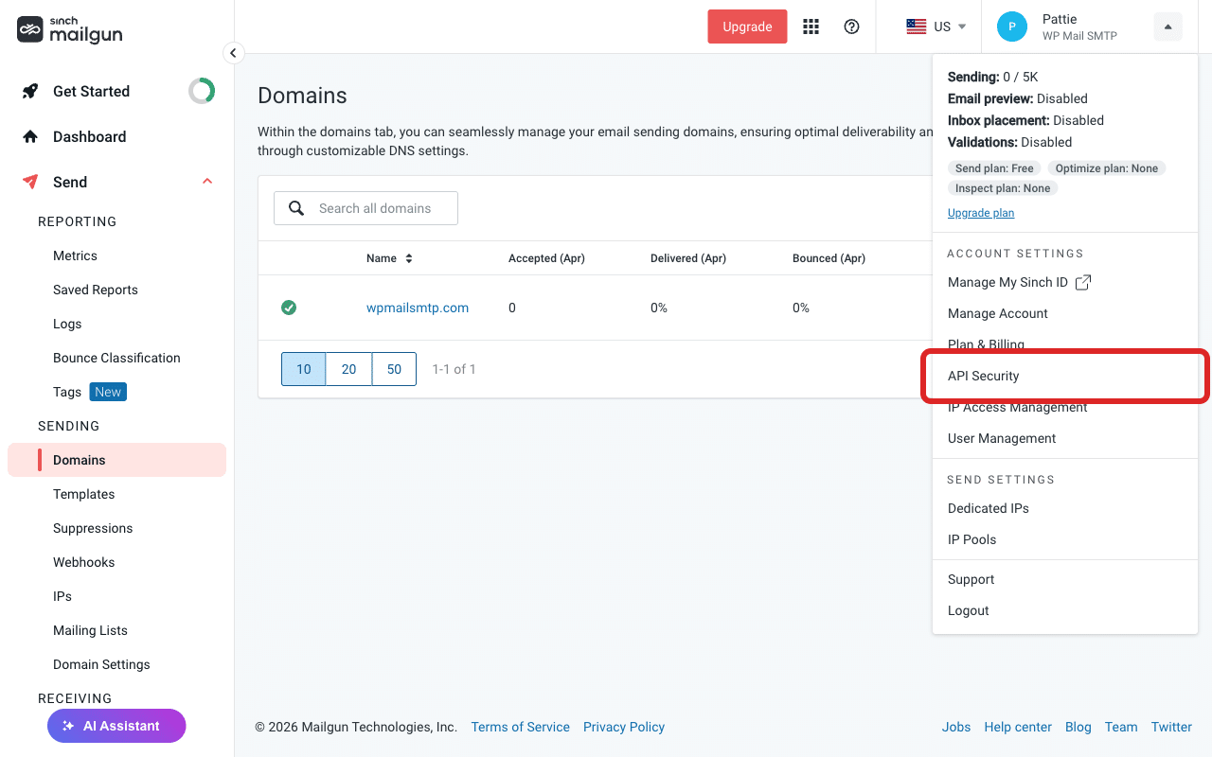Click the Delivered (Apr) column header
Image resolution: width=1212 pixels, height=757 pixels.
688,258
